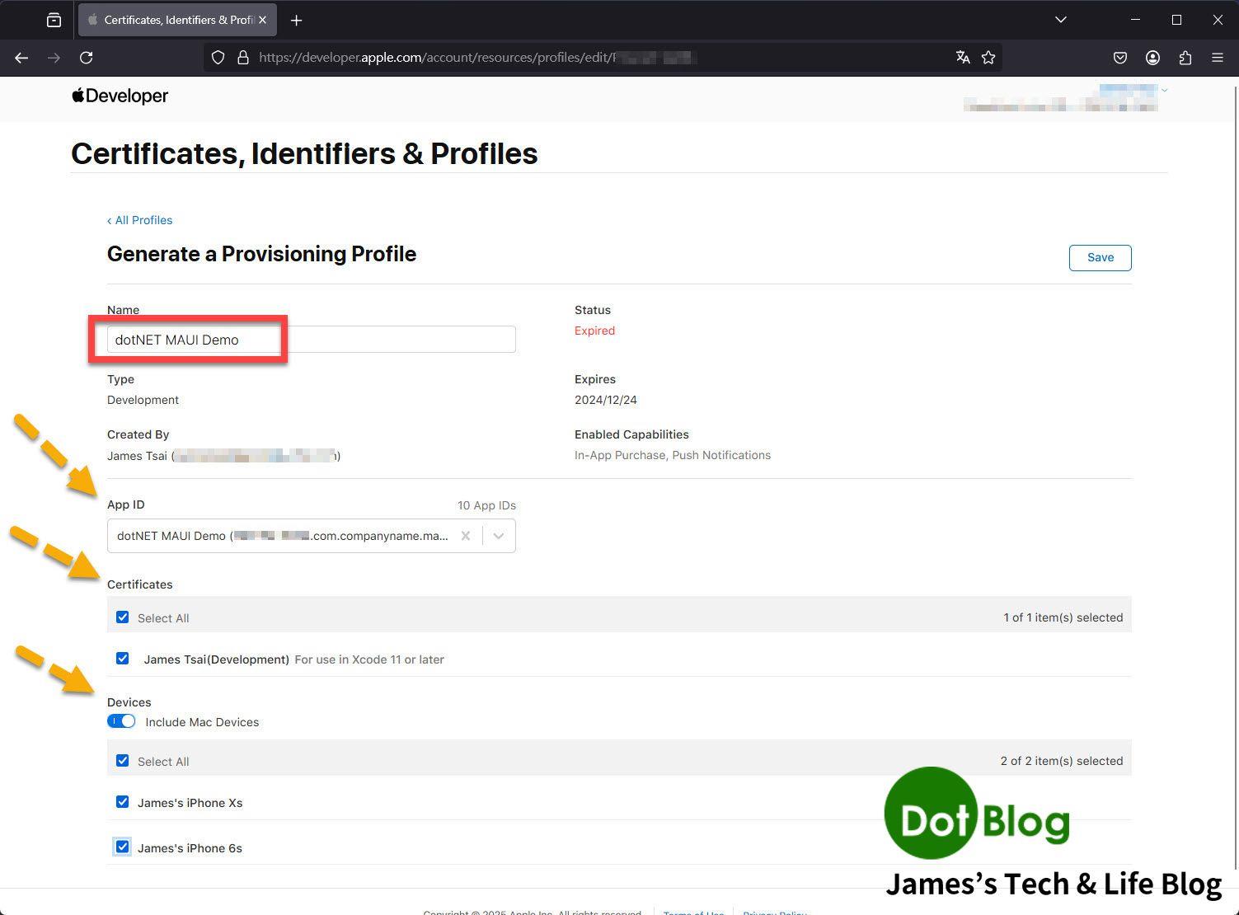Viewport: 1239px width, 915px height.
Task: Open the list all tabs chevron
Action: click(1061, 20)
